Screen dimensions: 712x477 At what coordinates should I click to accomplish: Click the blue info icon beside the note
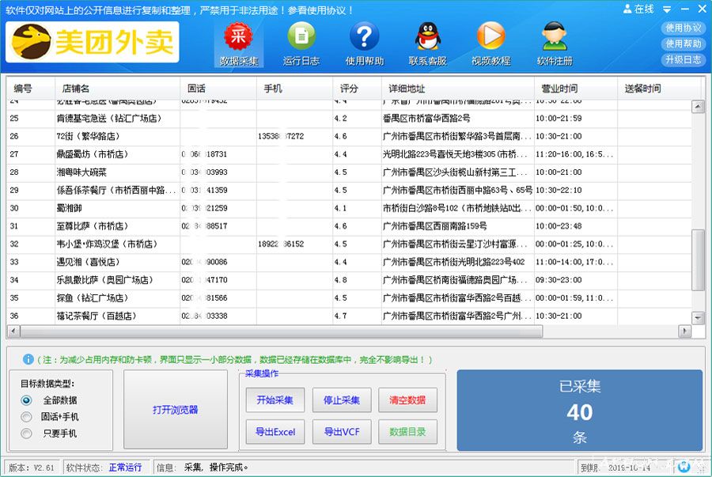point(28,359)
